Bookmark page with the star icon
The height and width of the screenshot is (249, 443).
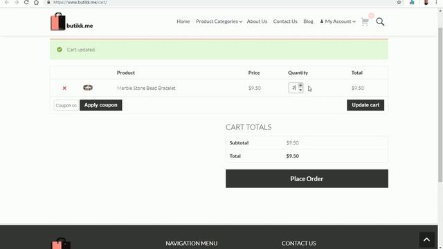pos(399,2)
